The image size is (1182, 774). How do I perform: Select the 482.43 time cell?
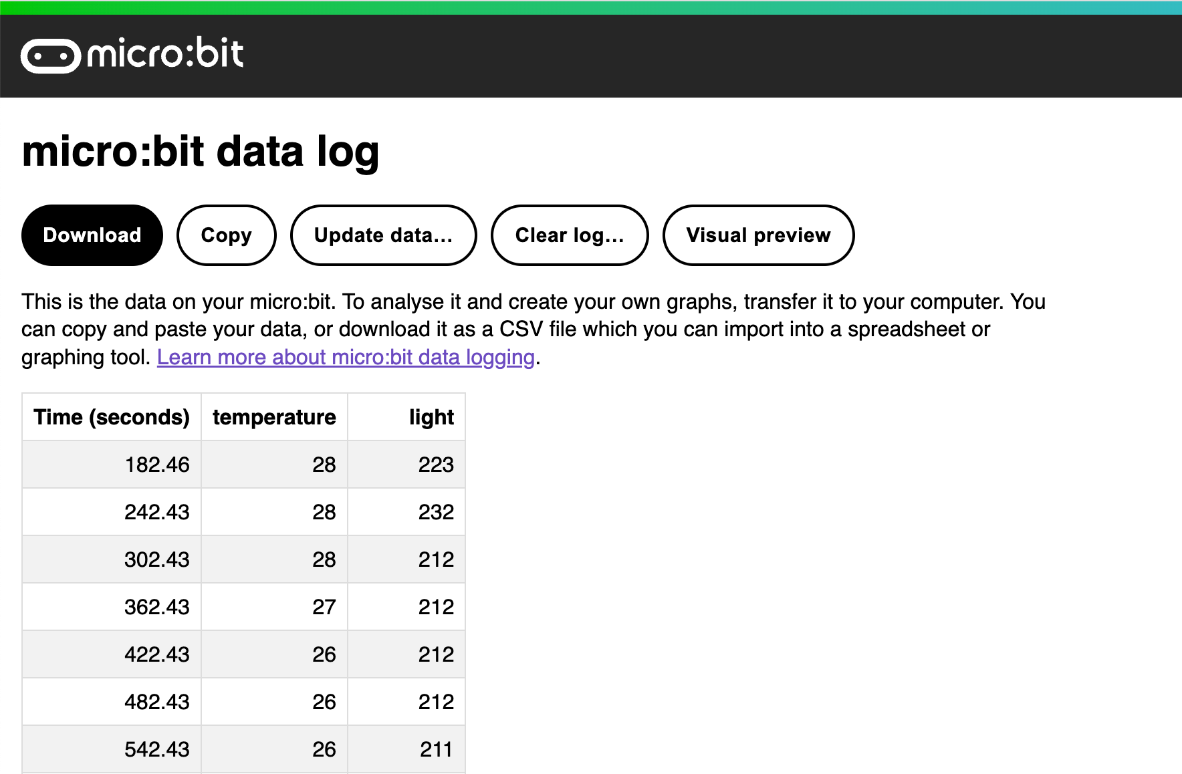[x=112, y=702]
